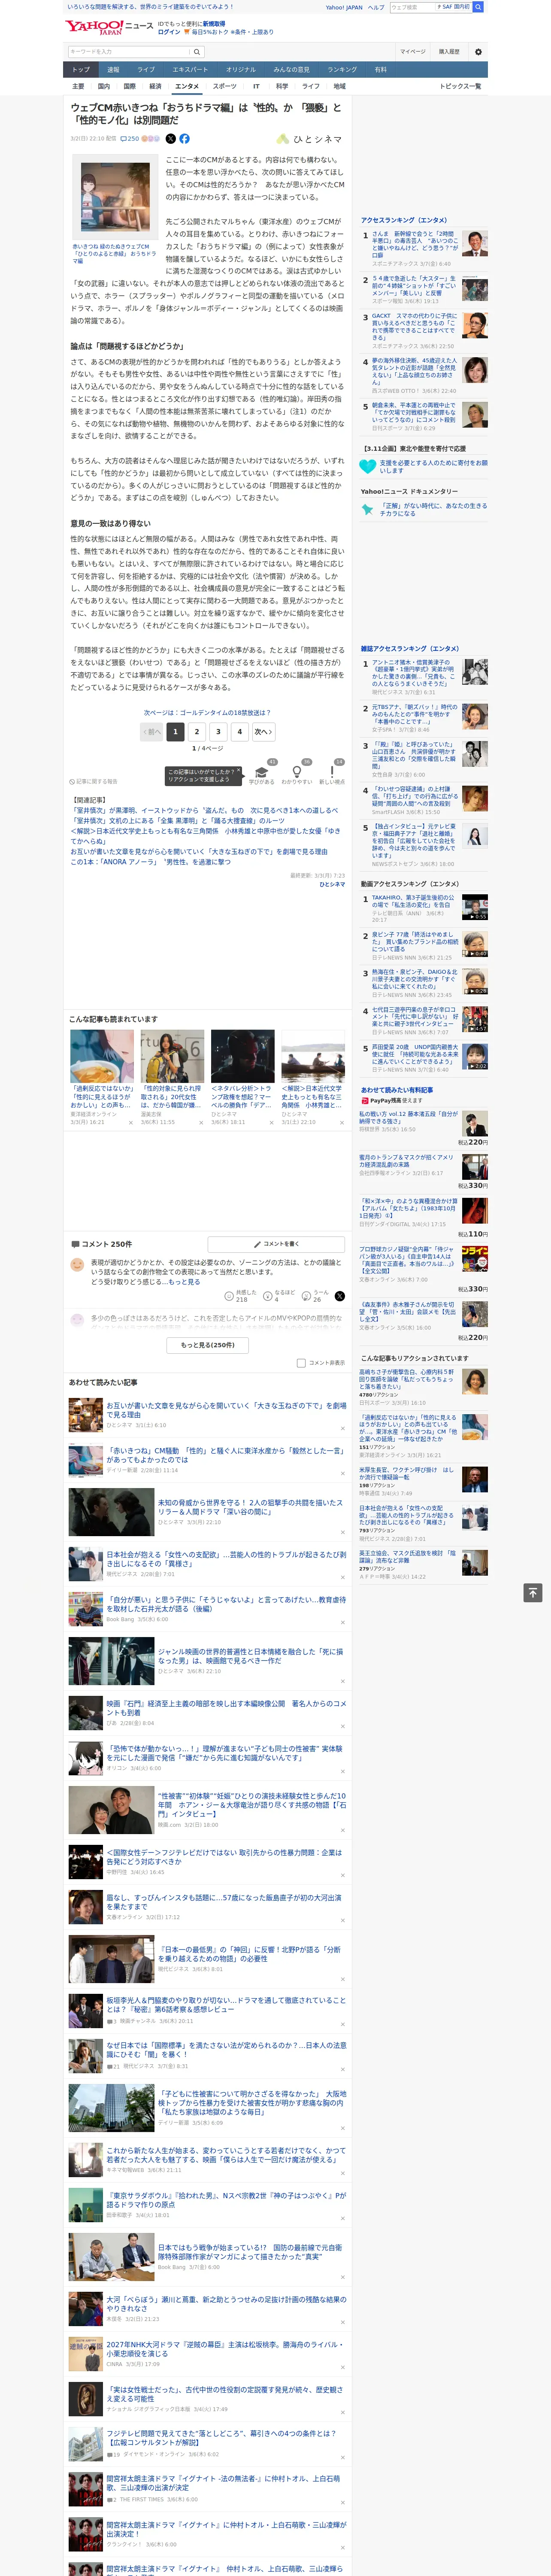Click the ひとシネマ link below the article update date
The height and width of the screenshot is (2576, 551).
click(x=332, y=884)
